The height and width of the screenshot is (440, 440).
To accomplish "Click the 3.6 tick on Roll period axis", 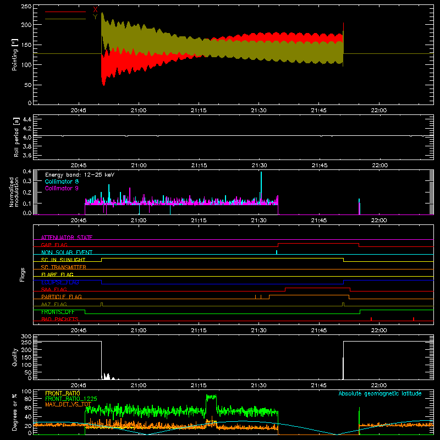I will 27,155.
